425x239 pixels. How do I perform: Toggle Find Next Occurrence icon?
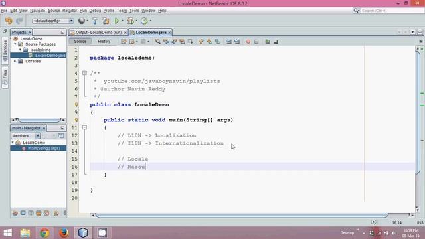tap(174, 42)
